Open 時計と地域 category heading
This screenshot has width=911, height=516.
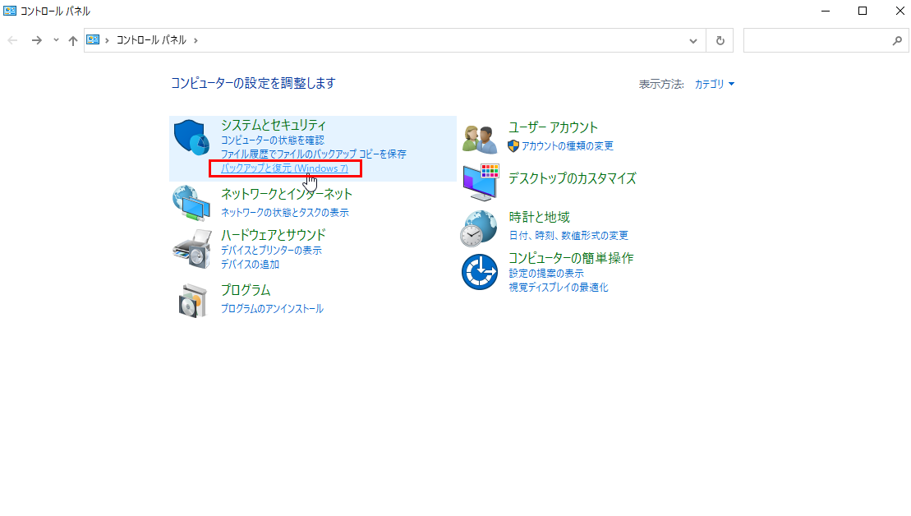[539, 217]
